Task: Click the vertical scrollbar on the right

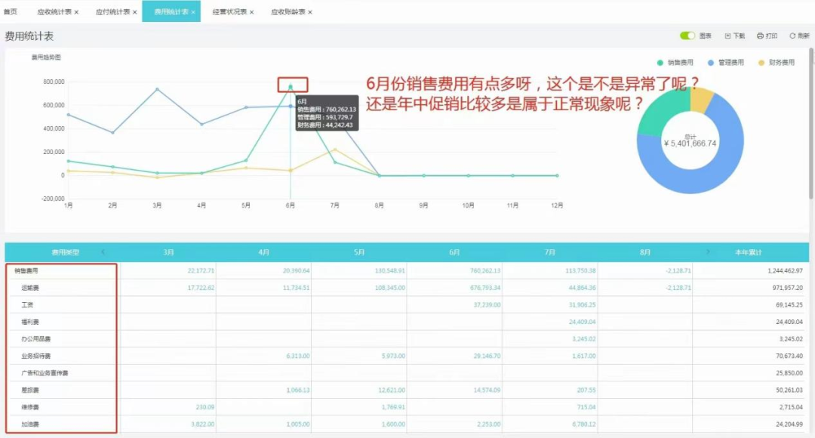Action: 810,123
